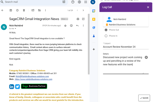Click 'Entegraty Rainbird Business Solutions' signature text
Image resolution: width=153 pixels, height=102 pixels.
[x=27, y=71]
